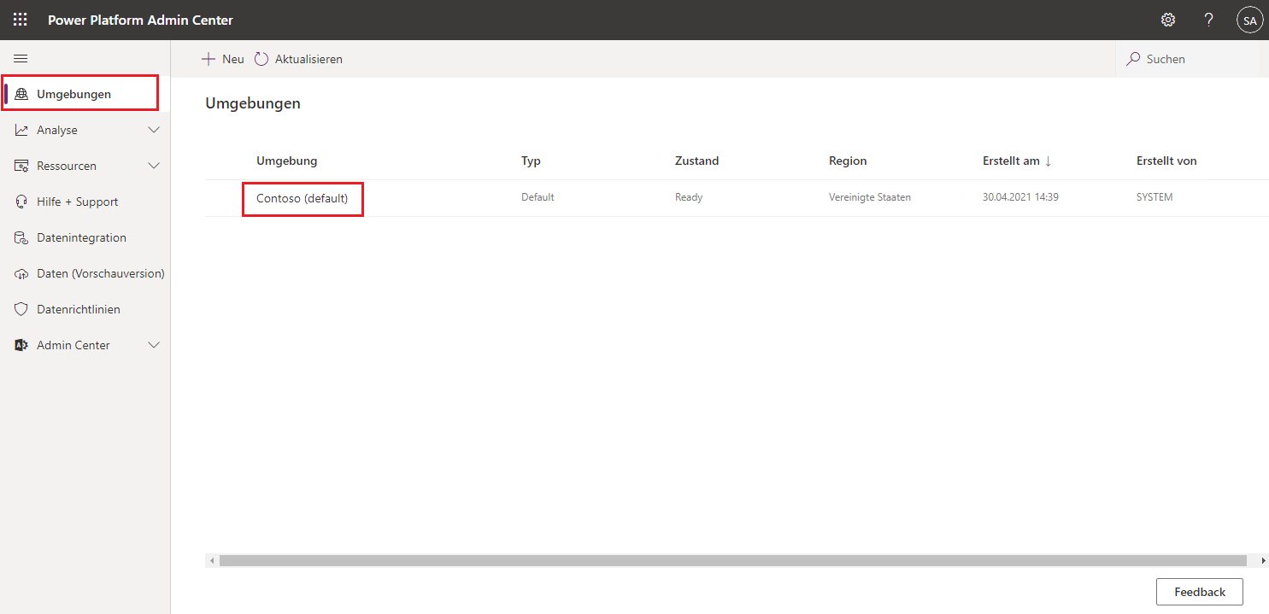The width and height of the screenshot is (1269, 614).
Task: Click the Umgebungen page heading
Action: click(x=253, y=103)
